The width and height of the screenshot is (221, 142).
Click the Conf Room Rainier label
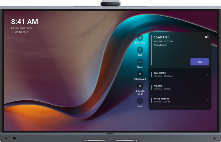(23, 28)
